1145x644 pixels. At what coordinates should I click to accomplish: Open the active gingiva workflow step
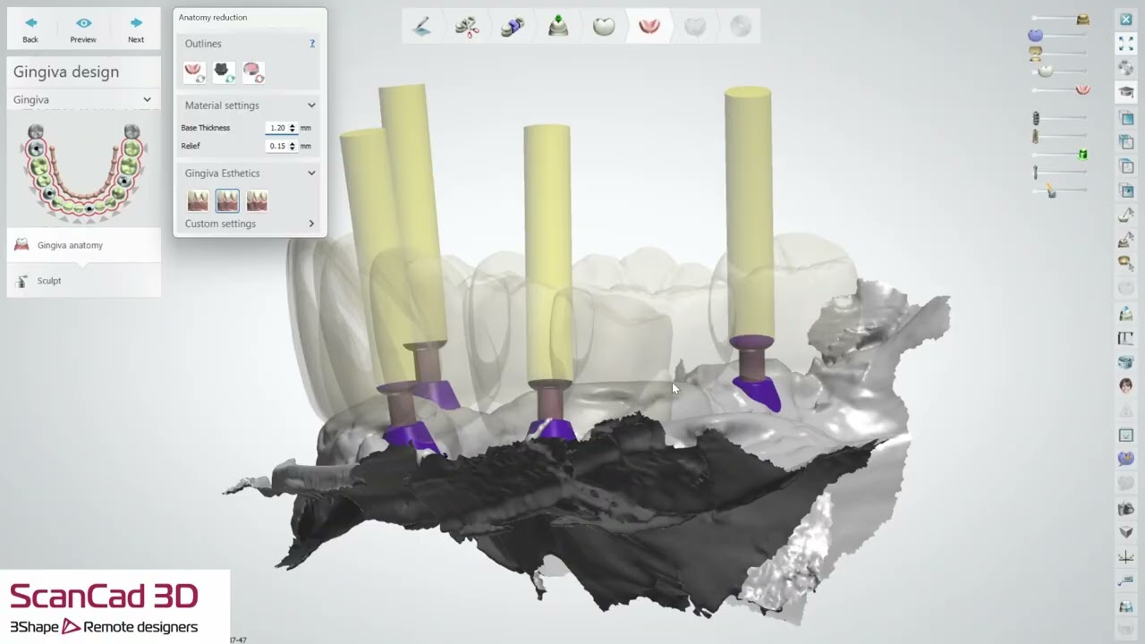pos(649,27)
